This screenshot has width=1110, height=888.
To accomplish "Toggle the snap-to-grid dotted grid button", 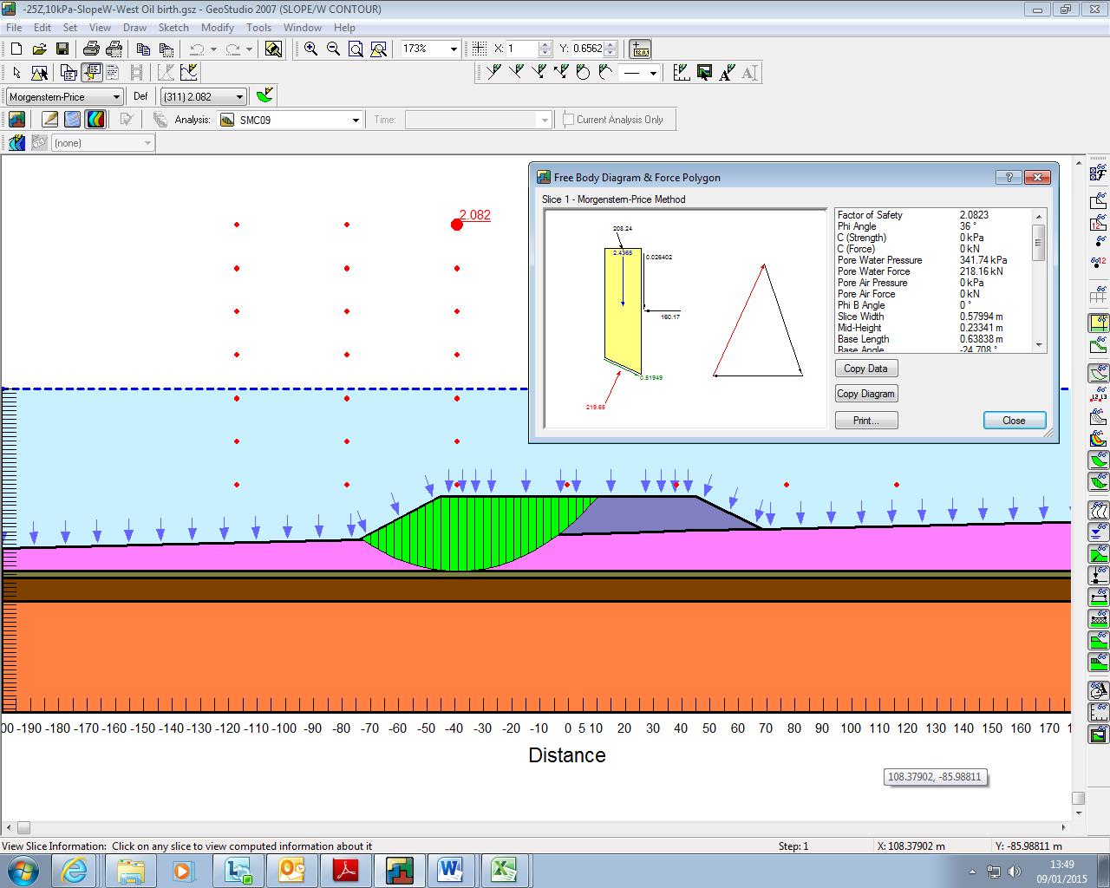I will 479,49.
